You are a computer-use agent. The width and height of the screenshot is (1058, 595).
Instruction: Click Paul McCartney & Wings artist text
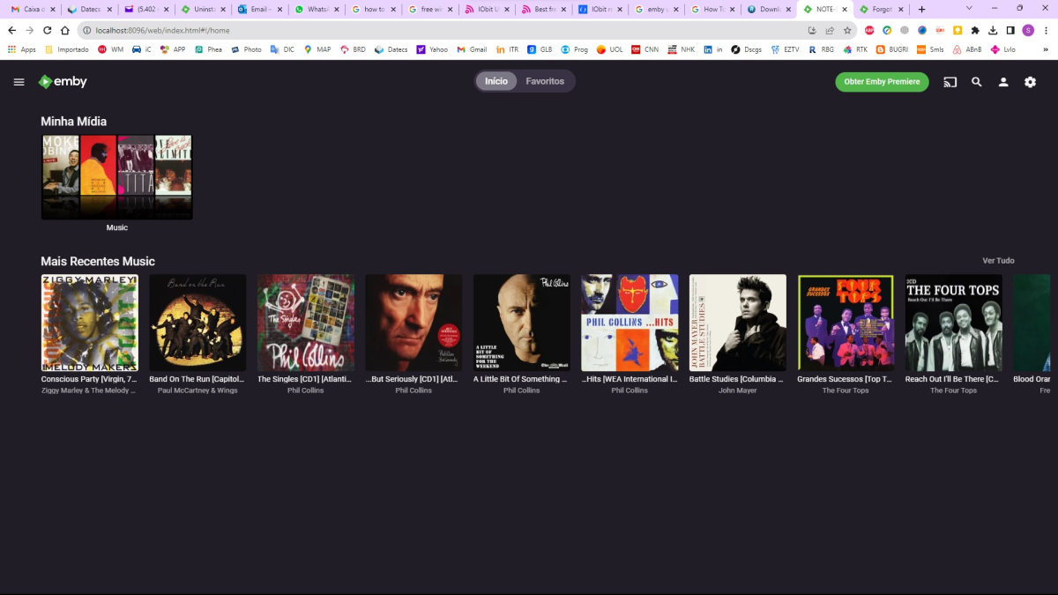(197, 390)
